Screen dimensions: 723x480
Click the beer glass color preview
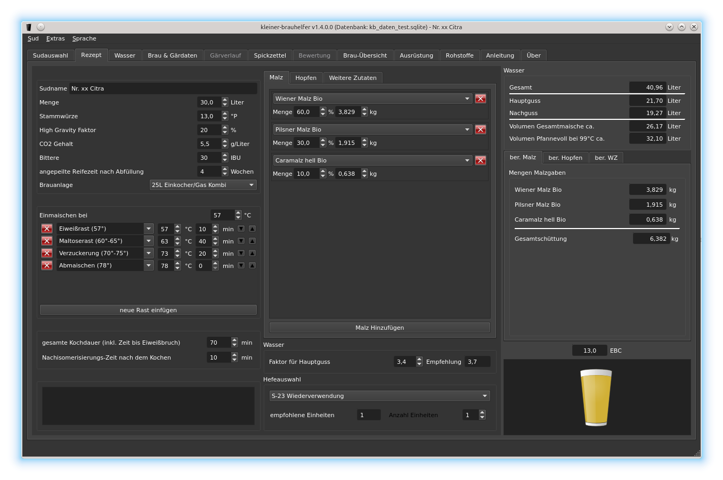[596, 397]
